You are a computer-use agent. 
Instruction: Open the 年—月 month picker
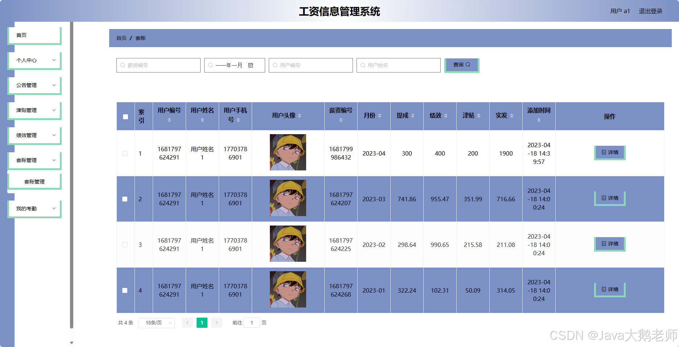point(234,65)
